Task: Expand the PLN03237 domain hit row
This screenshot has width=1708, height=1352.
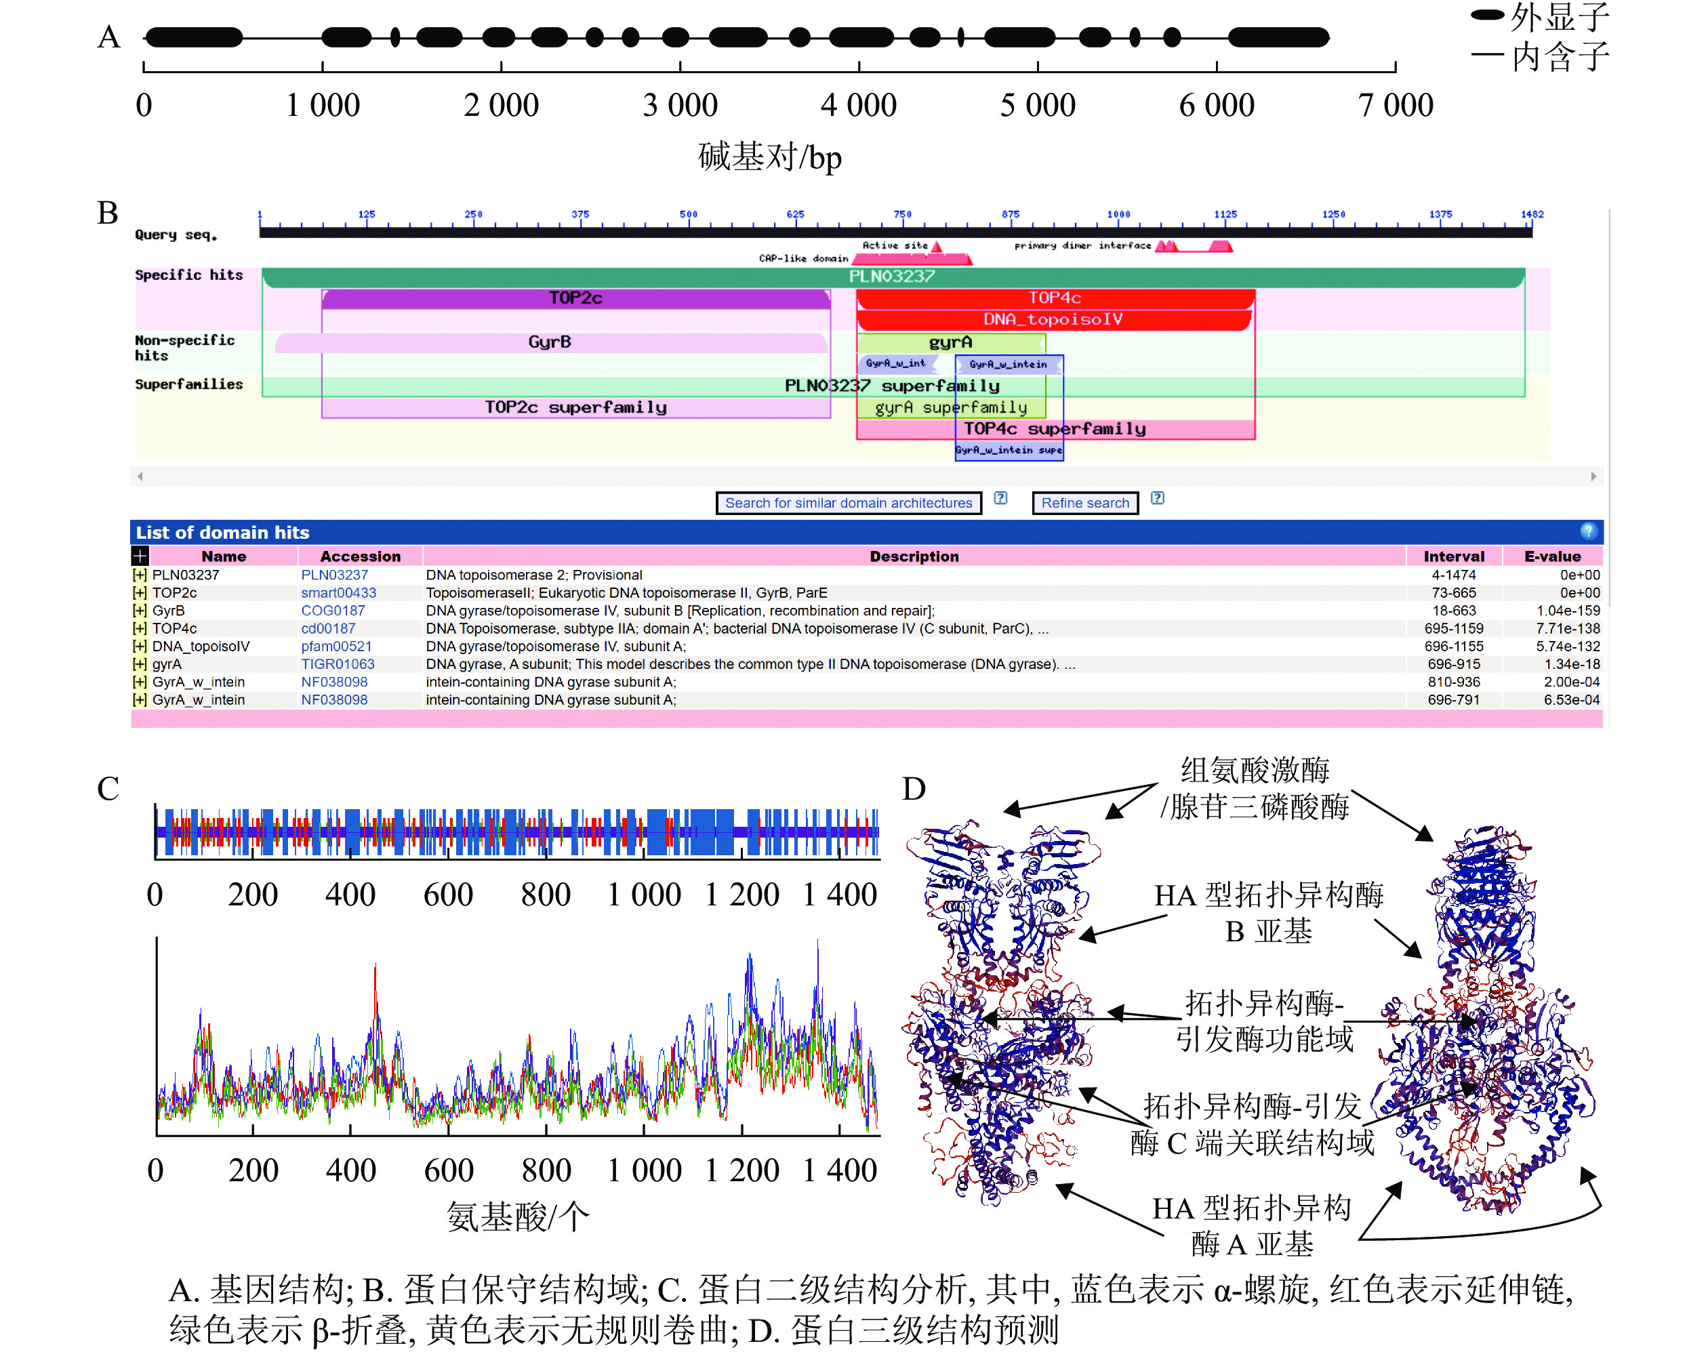Action: 140,575
